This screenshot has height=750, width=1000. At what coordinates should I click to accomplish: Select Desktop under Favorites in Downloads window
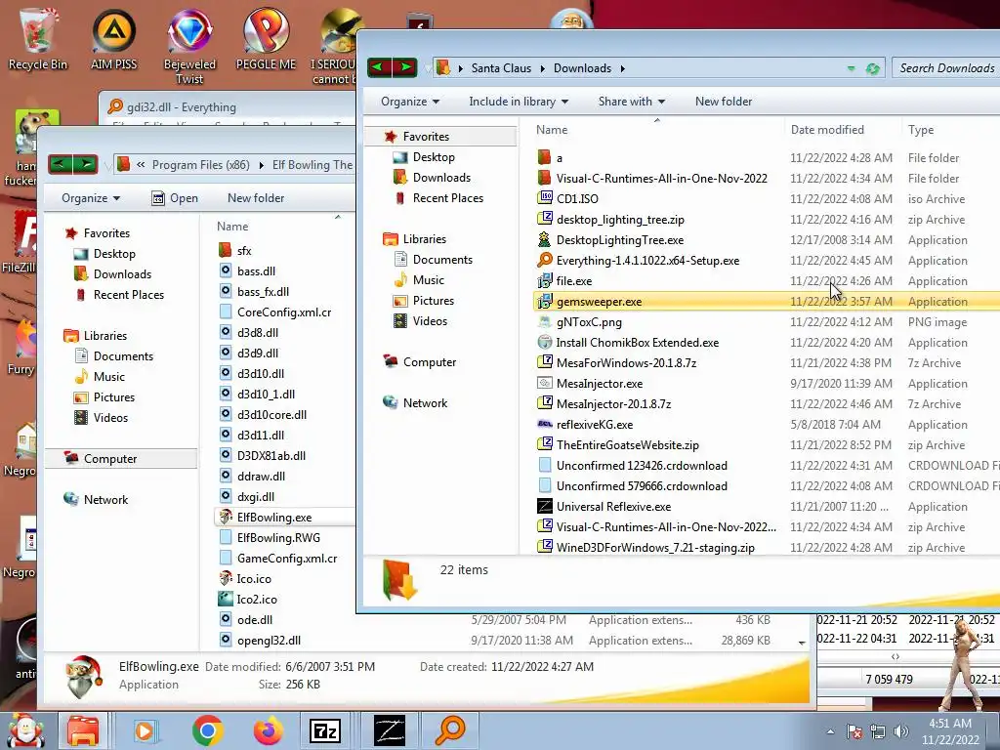(434, 157)
